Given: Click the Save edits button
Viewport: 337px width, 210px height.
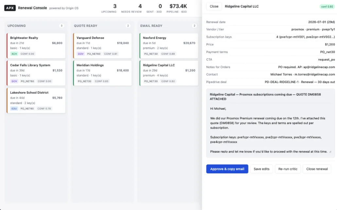Looking at the screenshot, I should [x=261, y=169].
